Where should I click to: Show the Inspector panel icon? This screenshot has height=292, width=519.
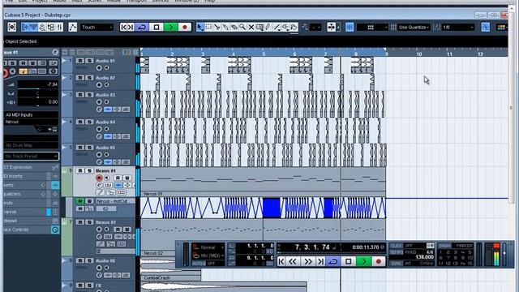pos(25,27)
